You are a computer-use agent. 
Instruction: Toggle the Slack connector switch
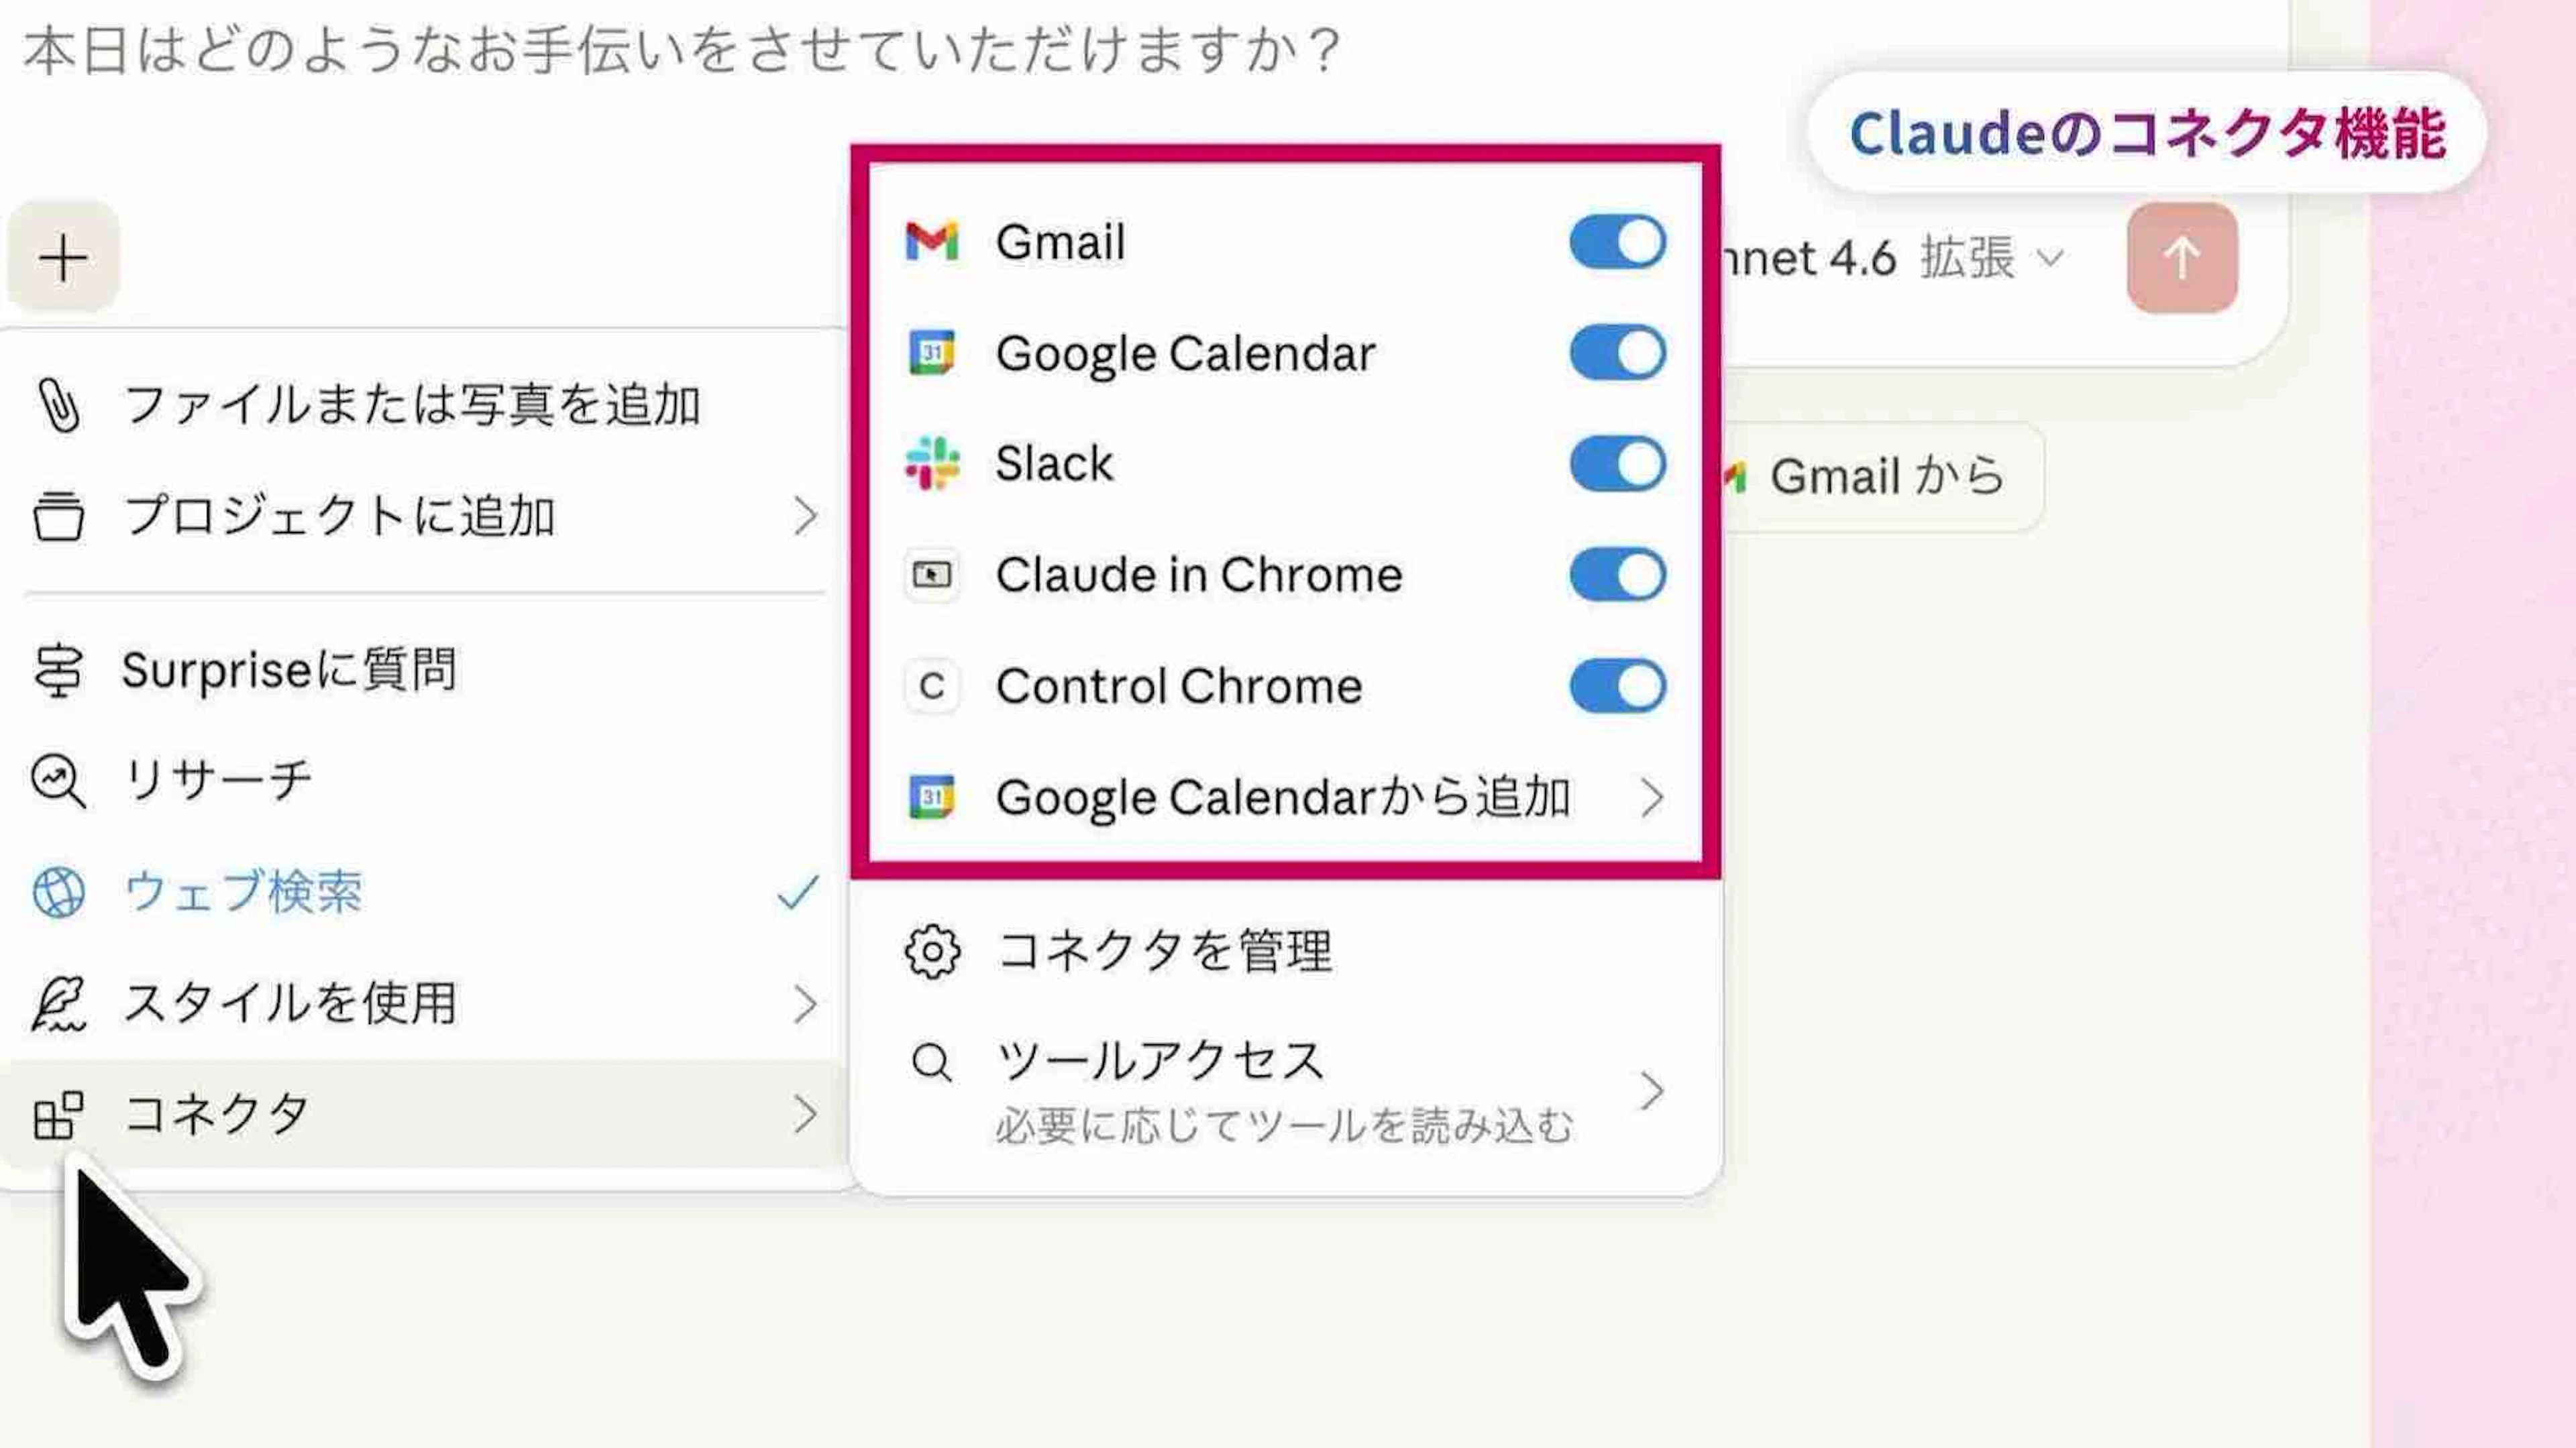(1616, 464)
